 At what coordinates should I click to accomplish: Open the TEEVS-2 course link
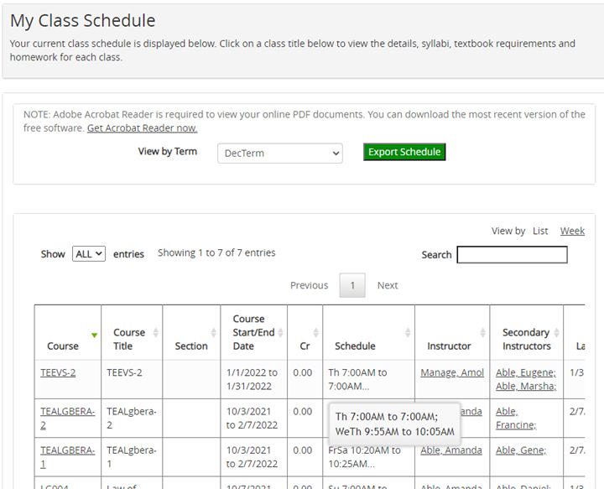click(x=58, y=372)
